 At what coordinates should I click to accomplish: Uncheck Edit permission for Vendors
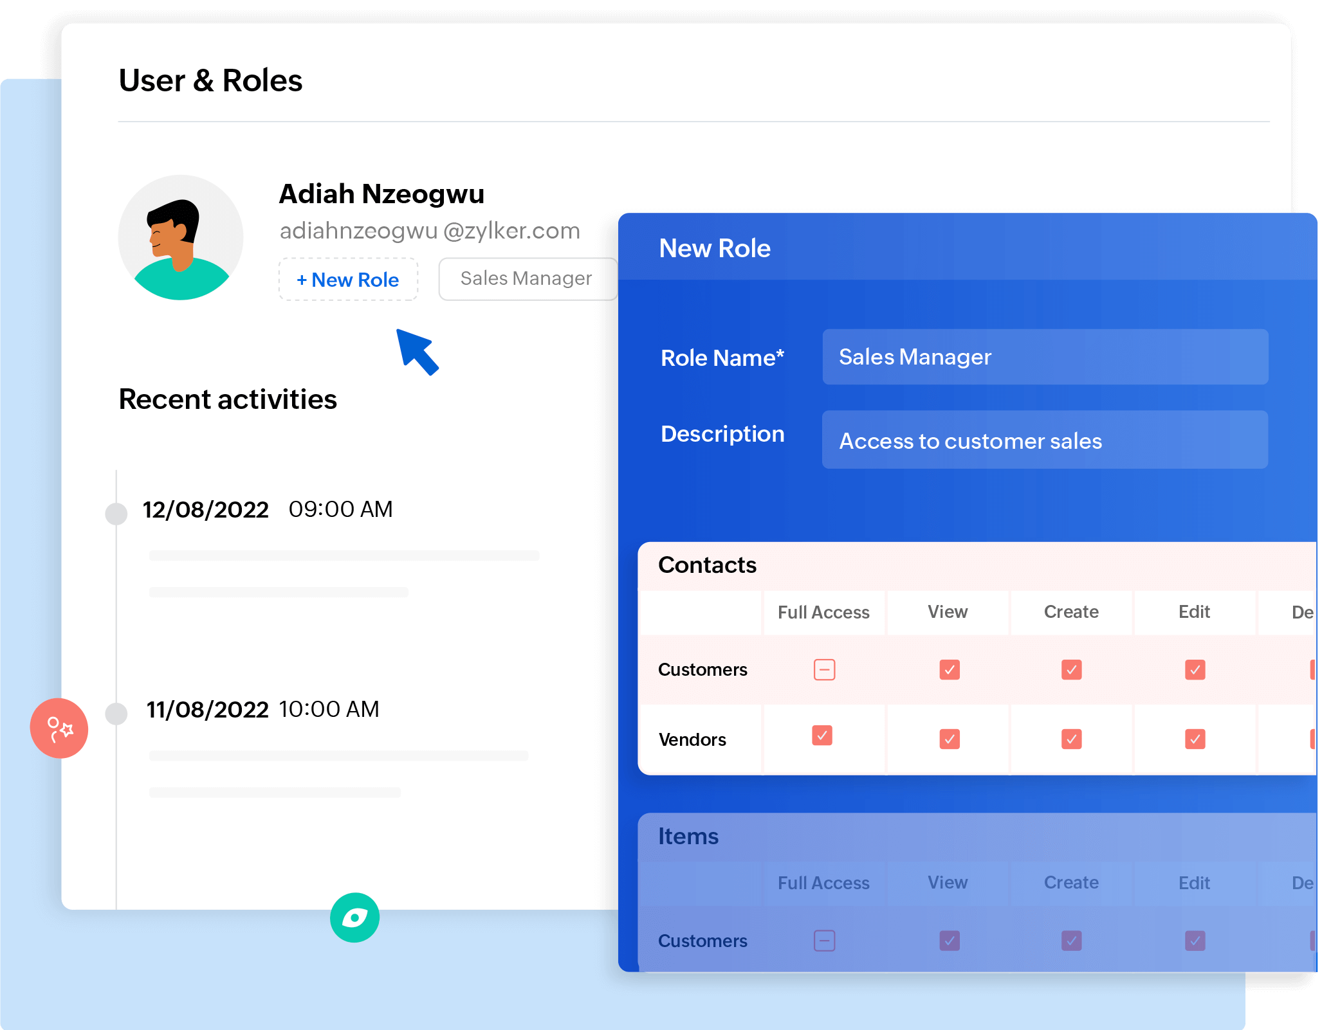1195,739
